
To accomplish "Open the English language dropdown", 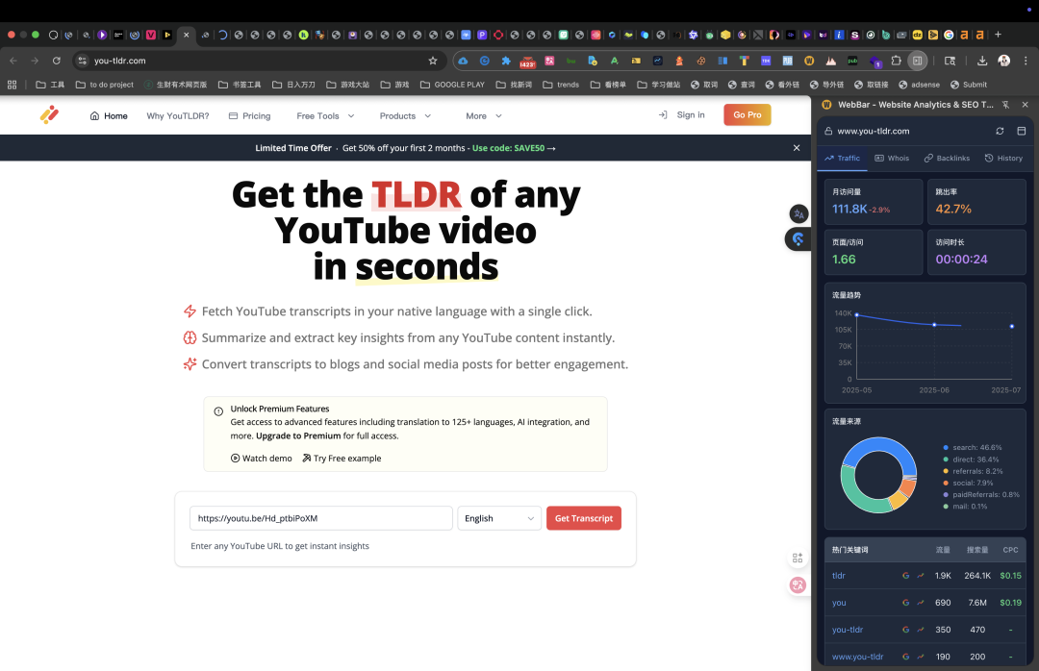I will point(499,518).
